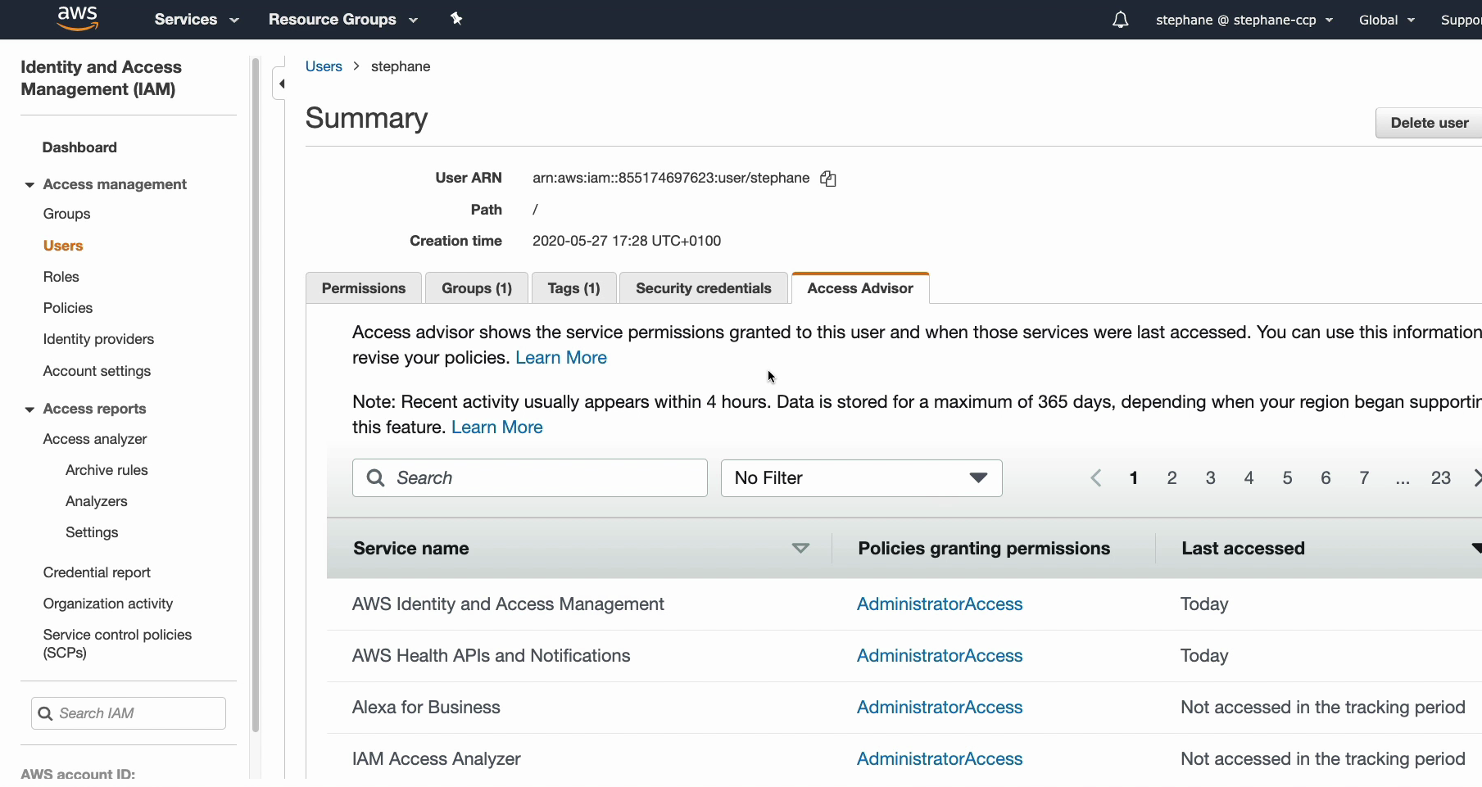The width and height of the screenshot is (1482, 787).
Task: Open AdministratorAccess for Alexa for Business
Action: [940, 708]
